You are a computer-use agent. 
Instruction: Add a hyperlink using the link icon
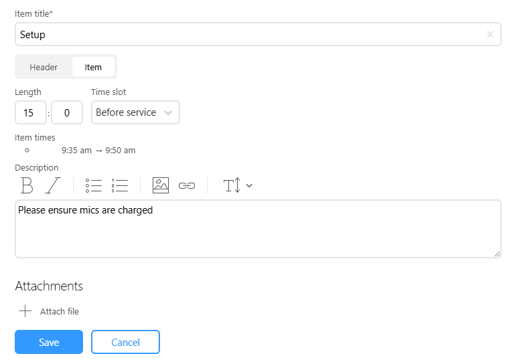pos(187,186)
